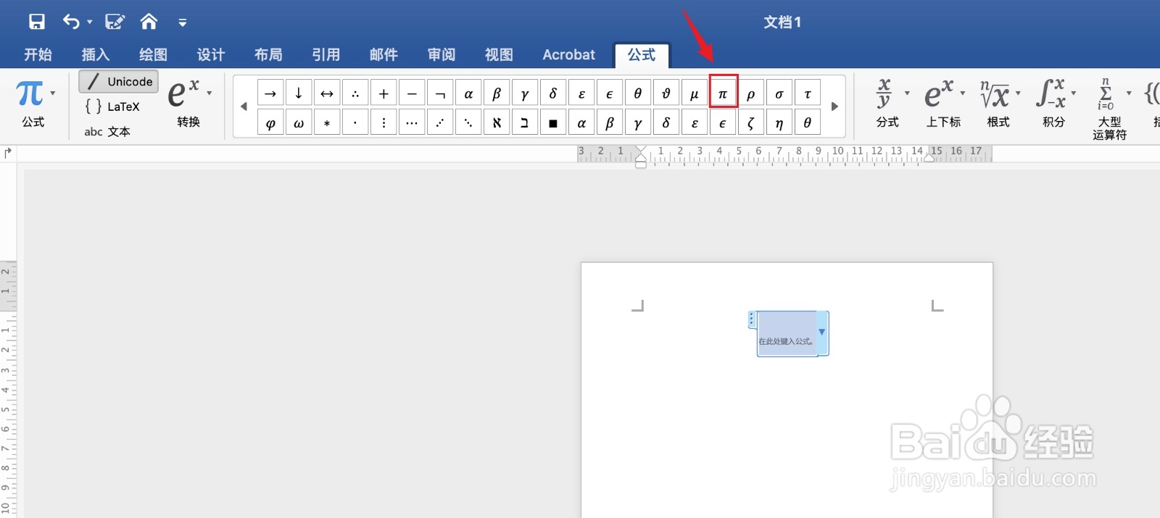The image size is (1160, 518).
Task: Insert the mu μ symbol
Action: 695,93
